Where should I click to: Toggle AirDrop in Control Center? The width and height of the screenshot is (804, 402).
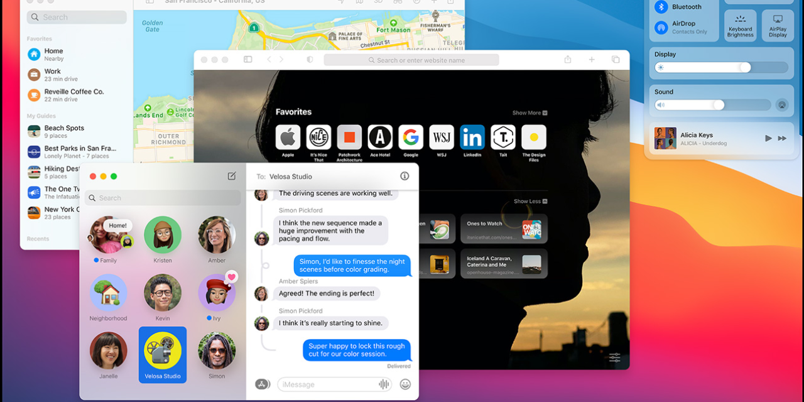click(661, 28)
